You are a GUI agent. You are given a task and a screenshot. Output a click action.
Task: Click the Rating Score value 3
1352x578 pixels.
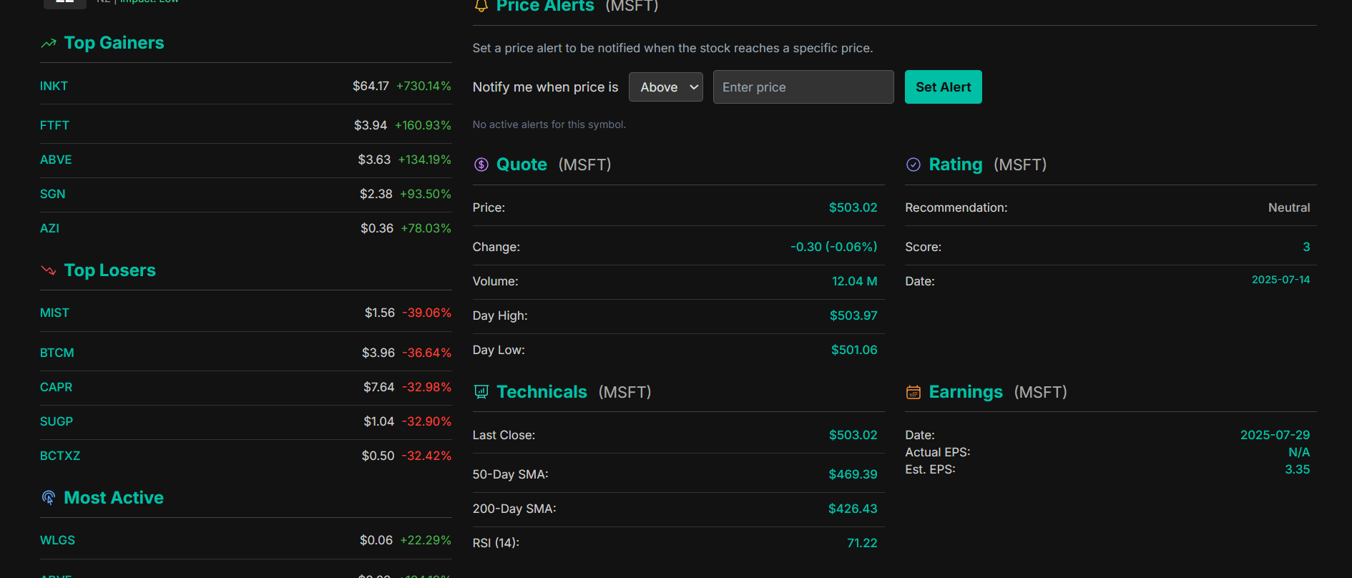[1306, 247]
